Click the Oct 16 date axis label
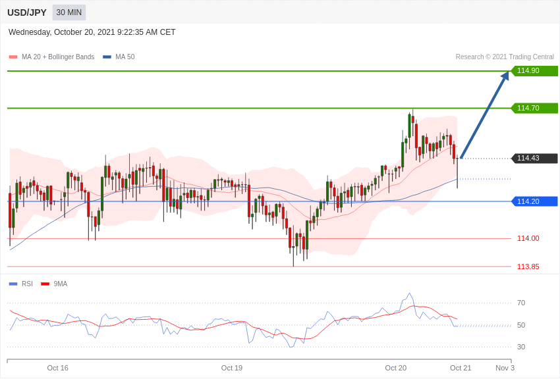 tap(57, 368)
